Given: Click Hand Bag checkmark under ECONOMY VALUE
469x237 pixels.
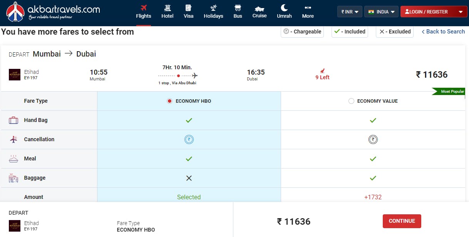Looking at the screenshot, I should [x=373, y=120].
